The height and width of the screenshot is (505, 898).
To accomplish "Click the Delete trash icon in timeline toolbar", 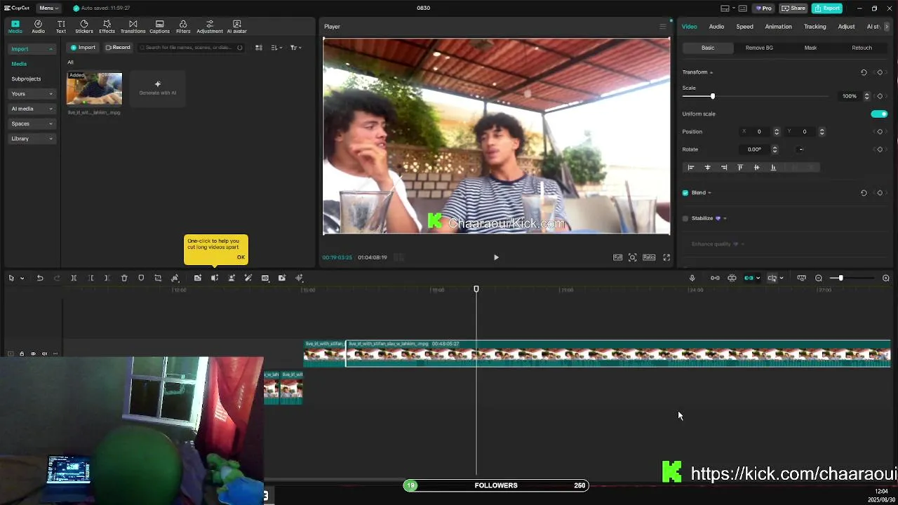I will tap(124, 278).
